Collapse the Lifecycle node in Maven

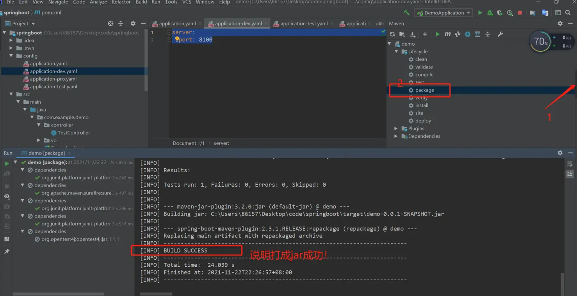[x=396, y=52]
